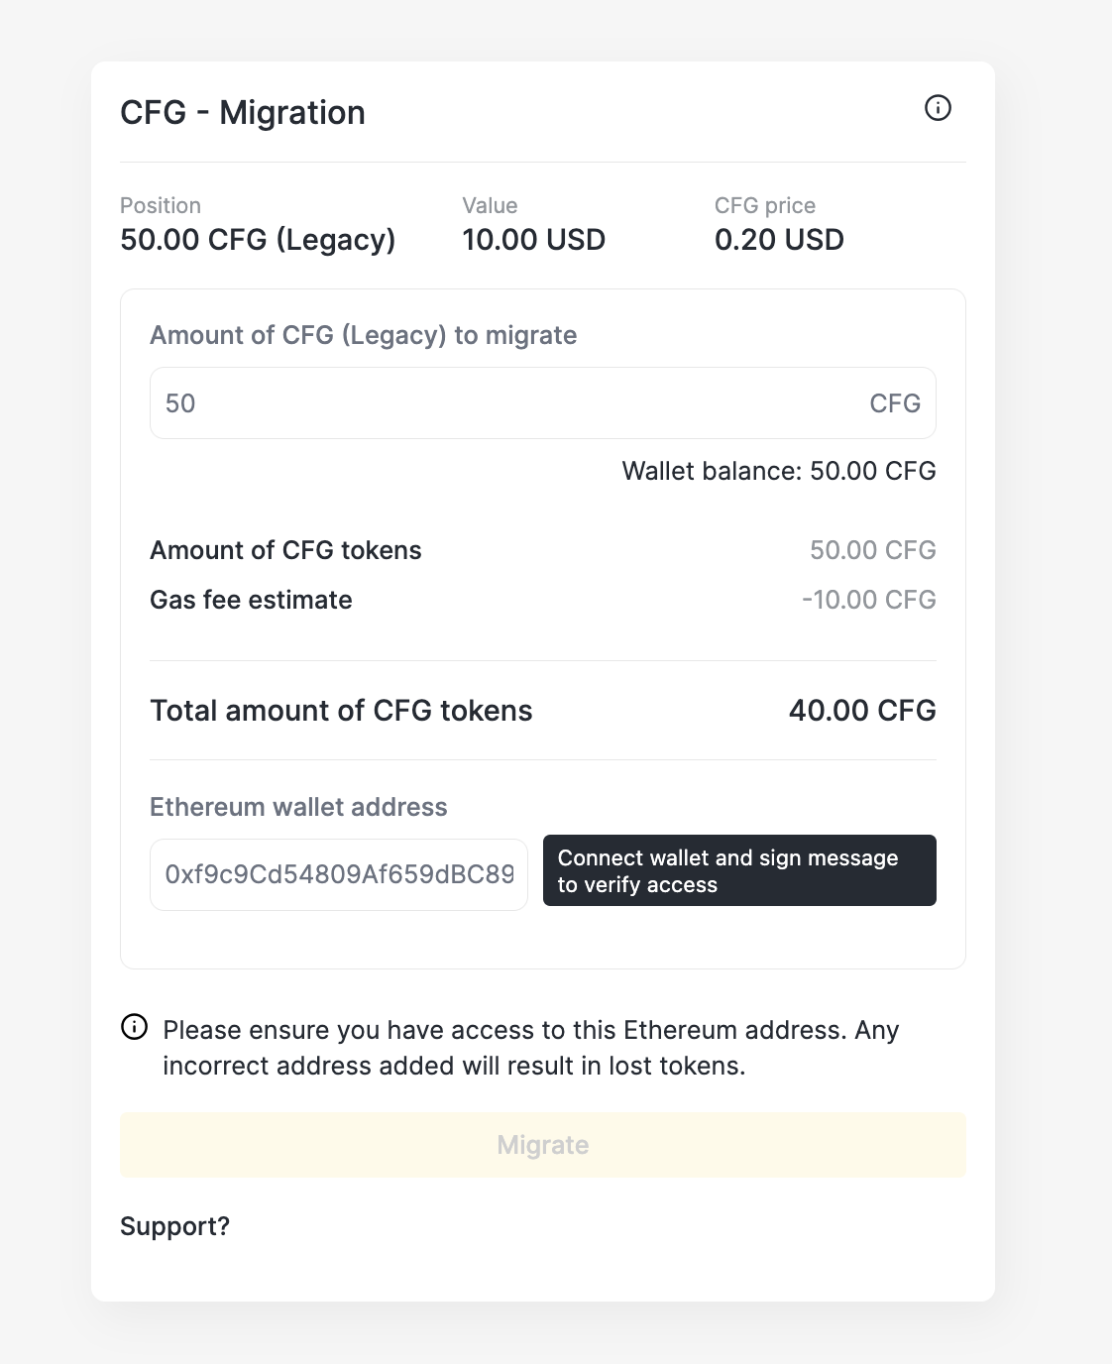1112x1364 pixels.
Task: Click the Gas fee estimate label
Action: [x=251, y=600]
